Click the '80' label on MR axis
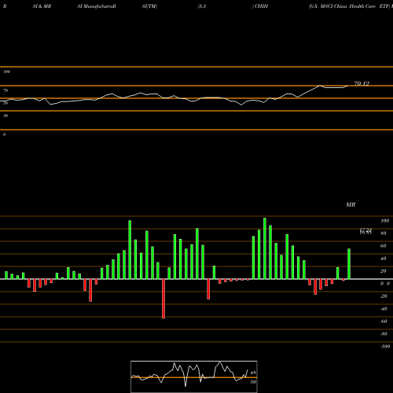393x393 pixels. click(384, 233)
